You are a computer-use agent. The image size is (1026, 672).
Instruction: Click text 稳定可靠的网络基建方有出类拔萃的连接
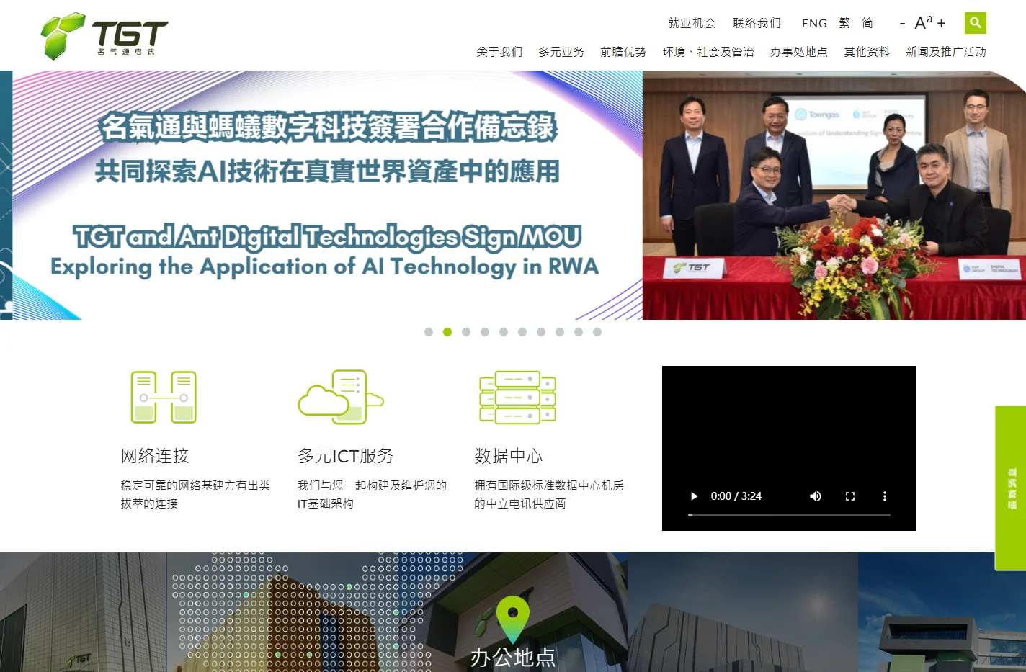(195, 494)
